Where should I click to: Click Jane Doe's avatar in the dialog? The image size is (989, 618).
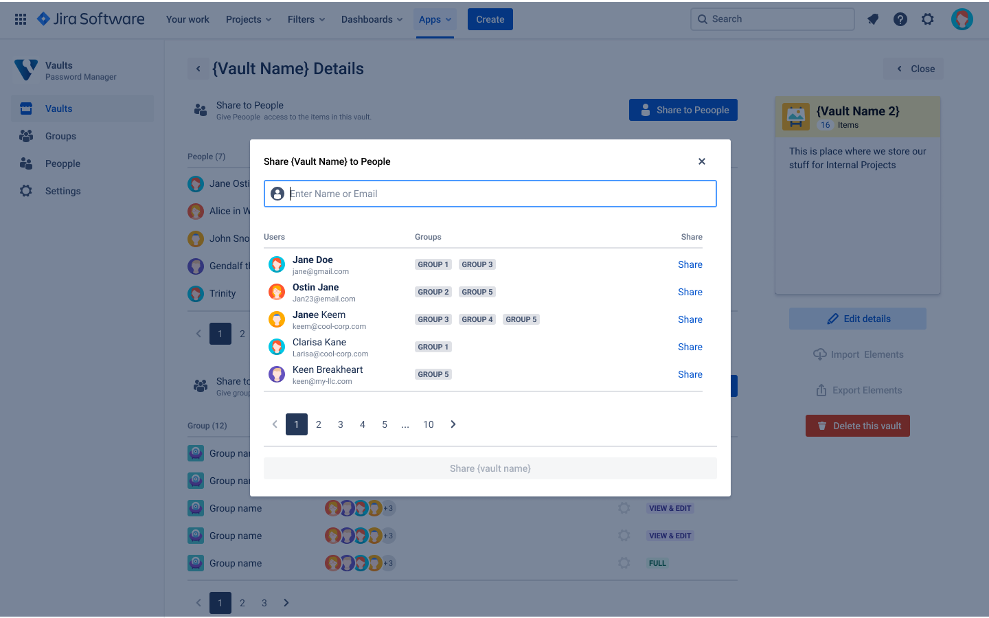click(x=277, y=264)
